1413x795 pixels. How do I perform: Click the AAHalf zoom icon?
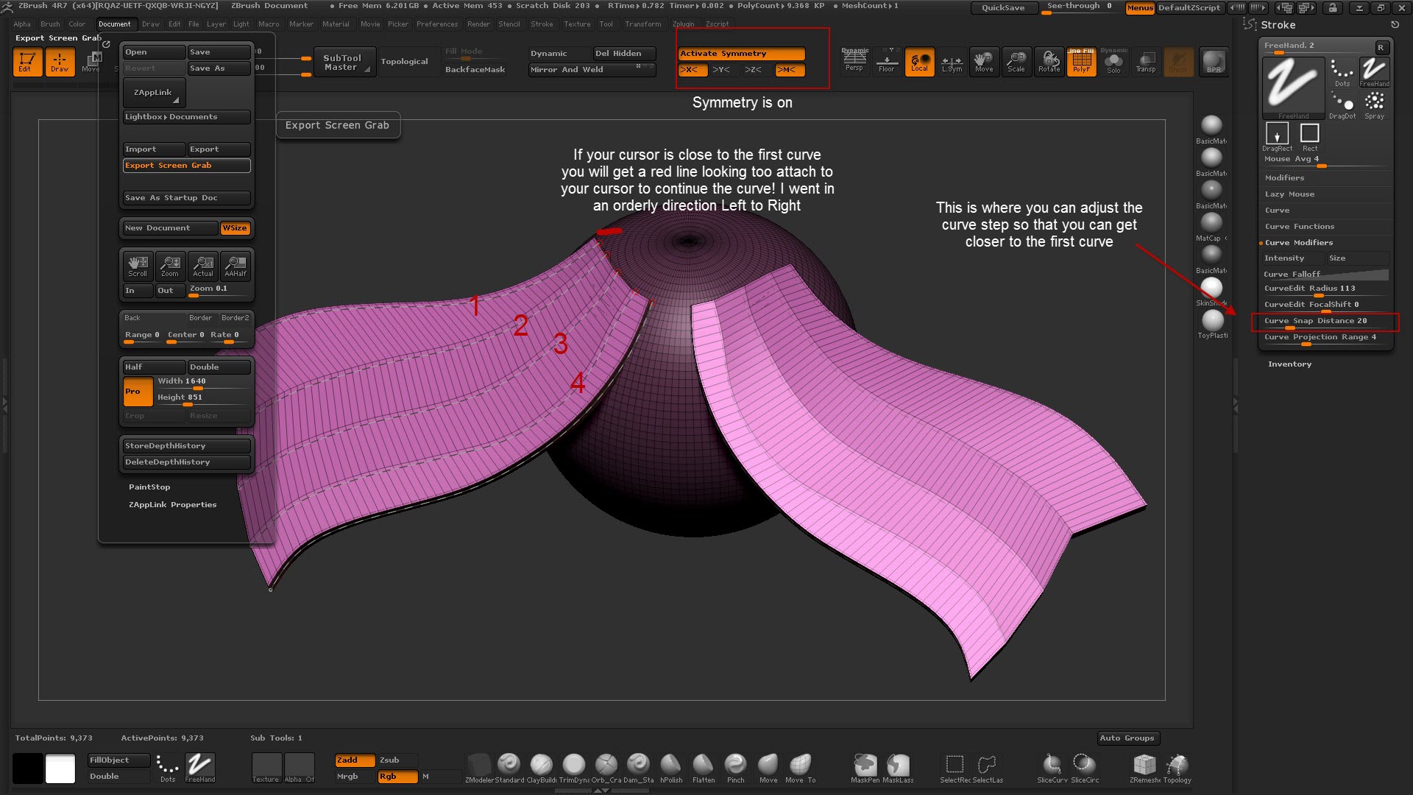(235, 266)
